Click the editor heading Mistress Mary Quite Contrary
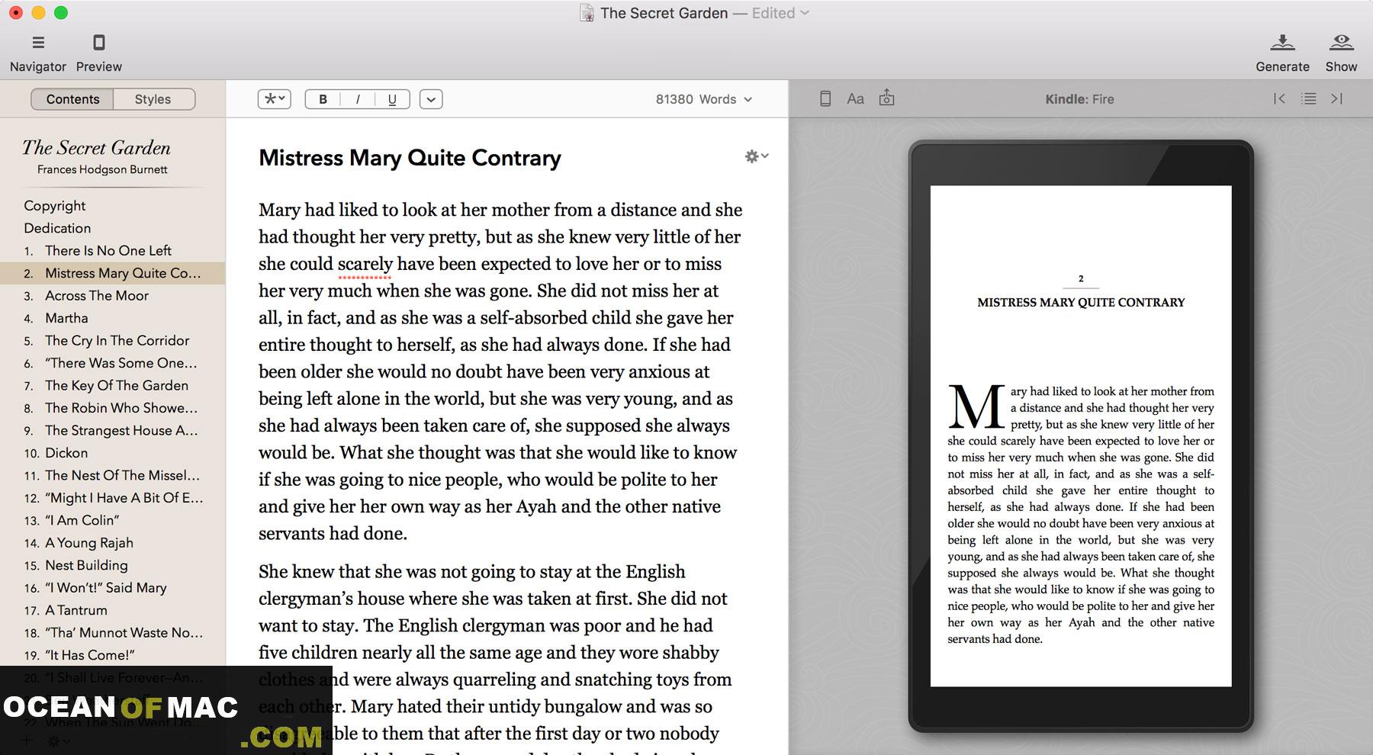The width and height of the screenshot is (1373, 755). 410,158
